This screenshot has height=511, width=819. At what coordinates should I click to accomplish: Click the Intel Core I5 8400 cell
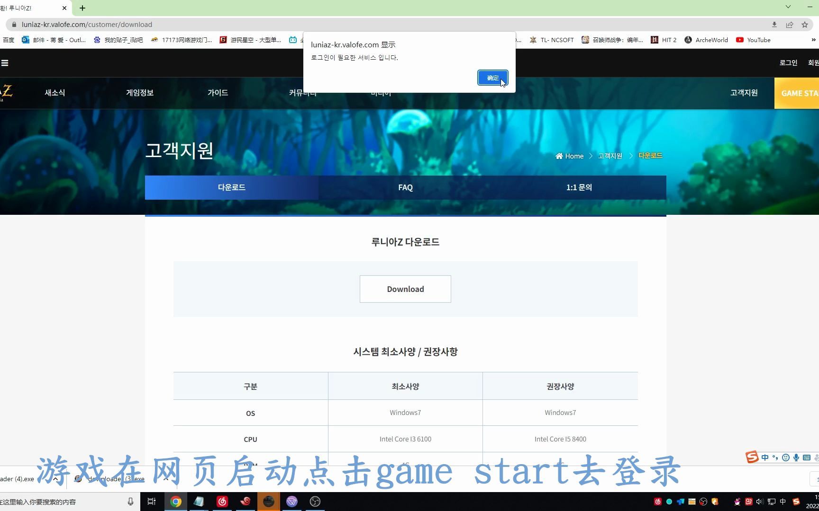[x=560, y=439]
